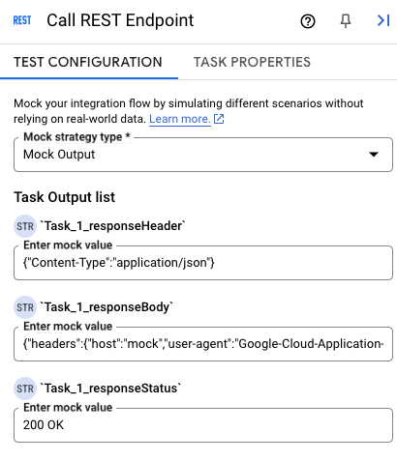
Task: Click the responseHeader mock value field
Action: [x=203, y=263]
